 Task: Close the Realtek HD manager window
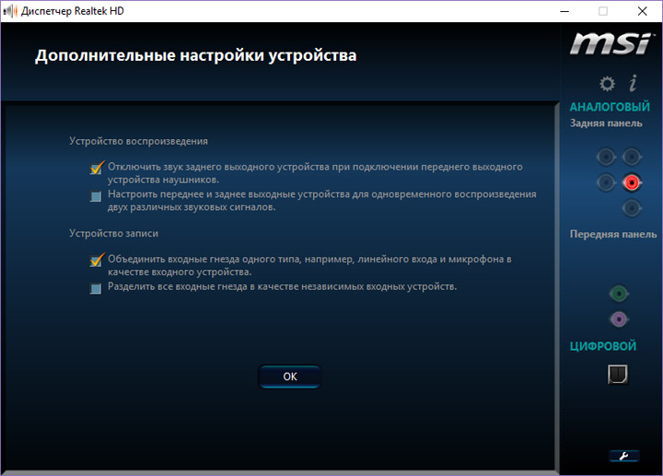[643, 11]
